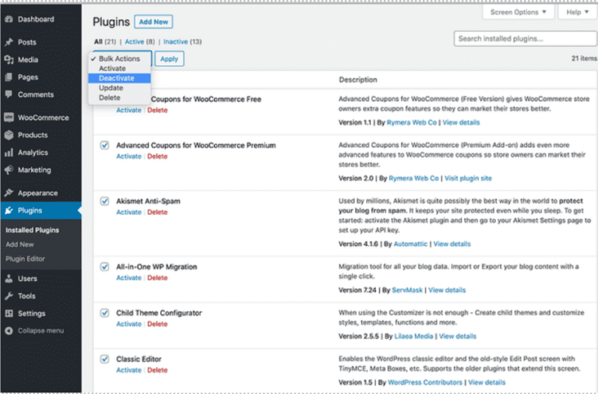598x394 pixels.
Task: Open Comments using the speech bubble icon
Action: [x=9, y=94]
